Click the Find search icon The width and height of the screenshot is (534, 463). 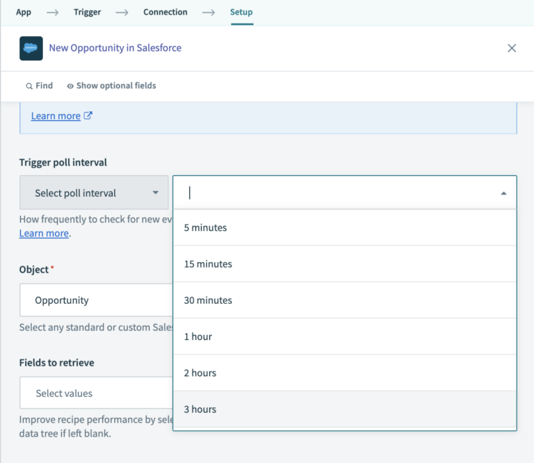(29, 86)
